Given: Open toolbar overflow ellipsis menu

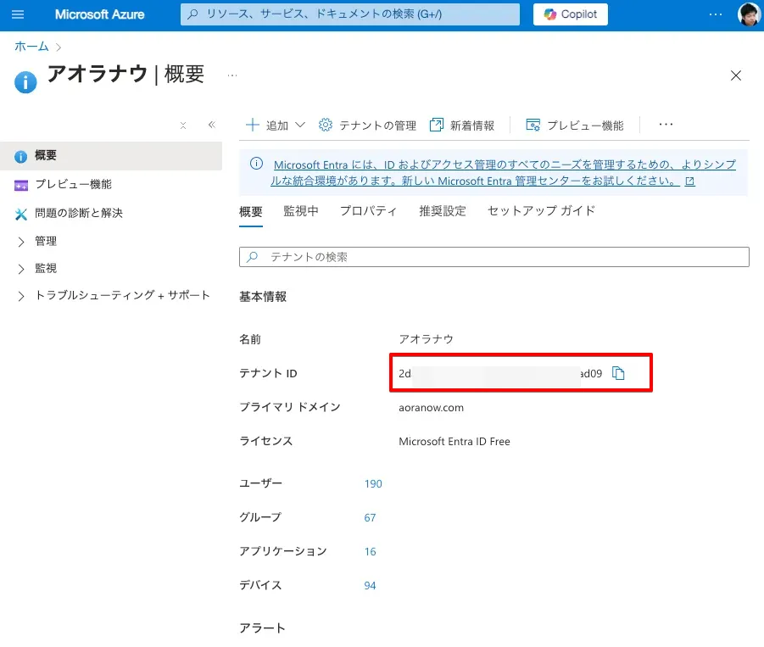Looking at the screenshot, I should pyautogui.click(x=666, y=125).
